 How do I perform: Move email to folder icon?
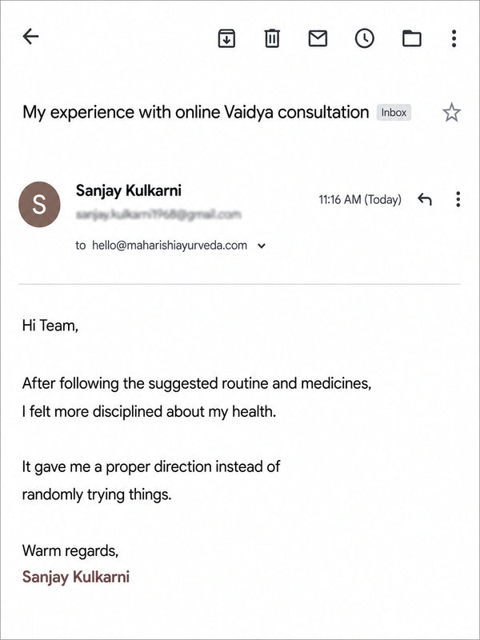[x=412, y=38]
